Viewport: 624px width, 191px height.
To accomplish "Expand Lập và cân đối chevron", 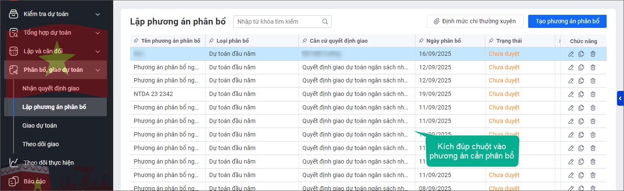I will click(x=97, y=52).
